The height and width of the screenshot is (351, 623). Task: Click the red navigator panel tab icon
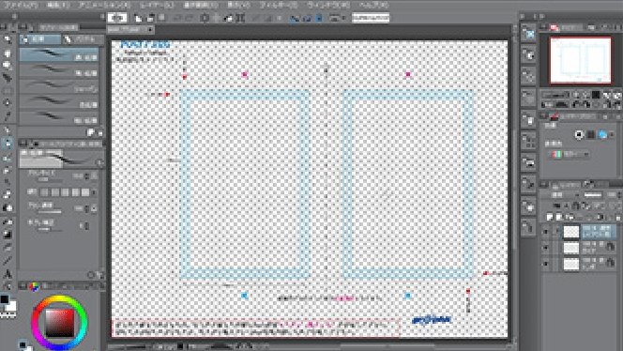pyautogui.click(x=554, y=27)
